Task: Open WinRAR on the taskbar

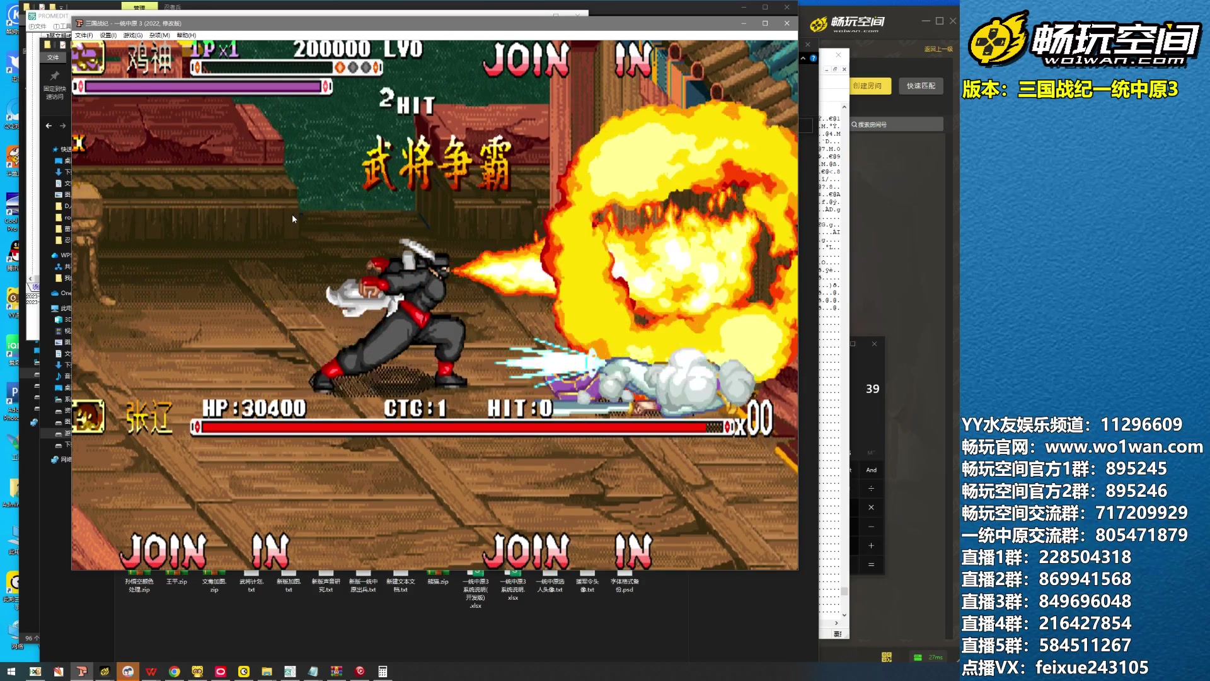Action: point(337,672)
